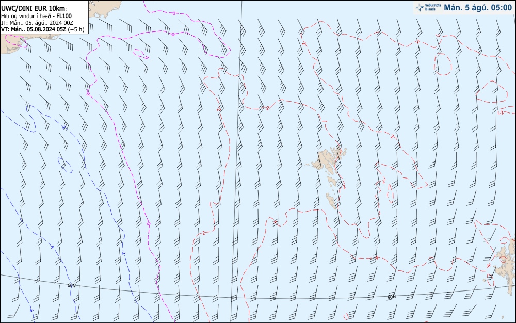516x323 pixels.
Task: Click the 'Mán. 5 ágú. 05:00' timestamp
Action: (x=478, y=8)
